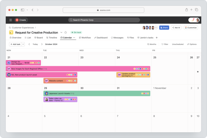Toggle the Unscheduled tasks panel
Viewport: 207px width, 138px height.
178,44
